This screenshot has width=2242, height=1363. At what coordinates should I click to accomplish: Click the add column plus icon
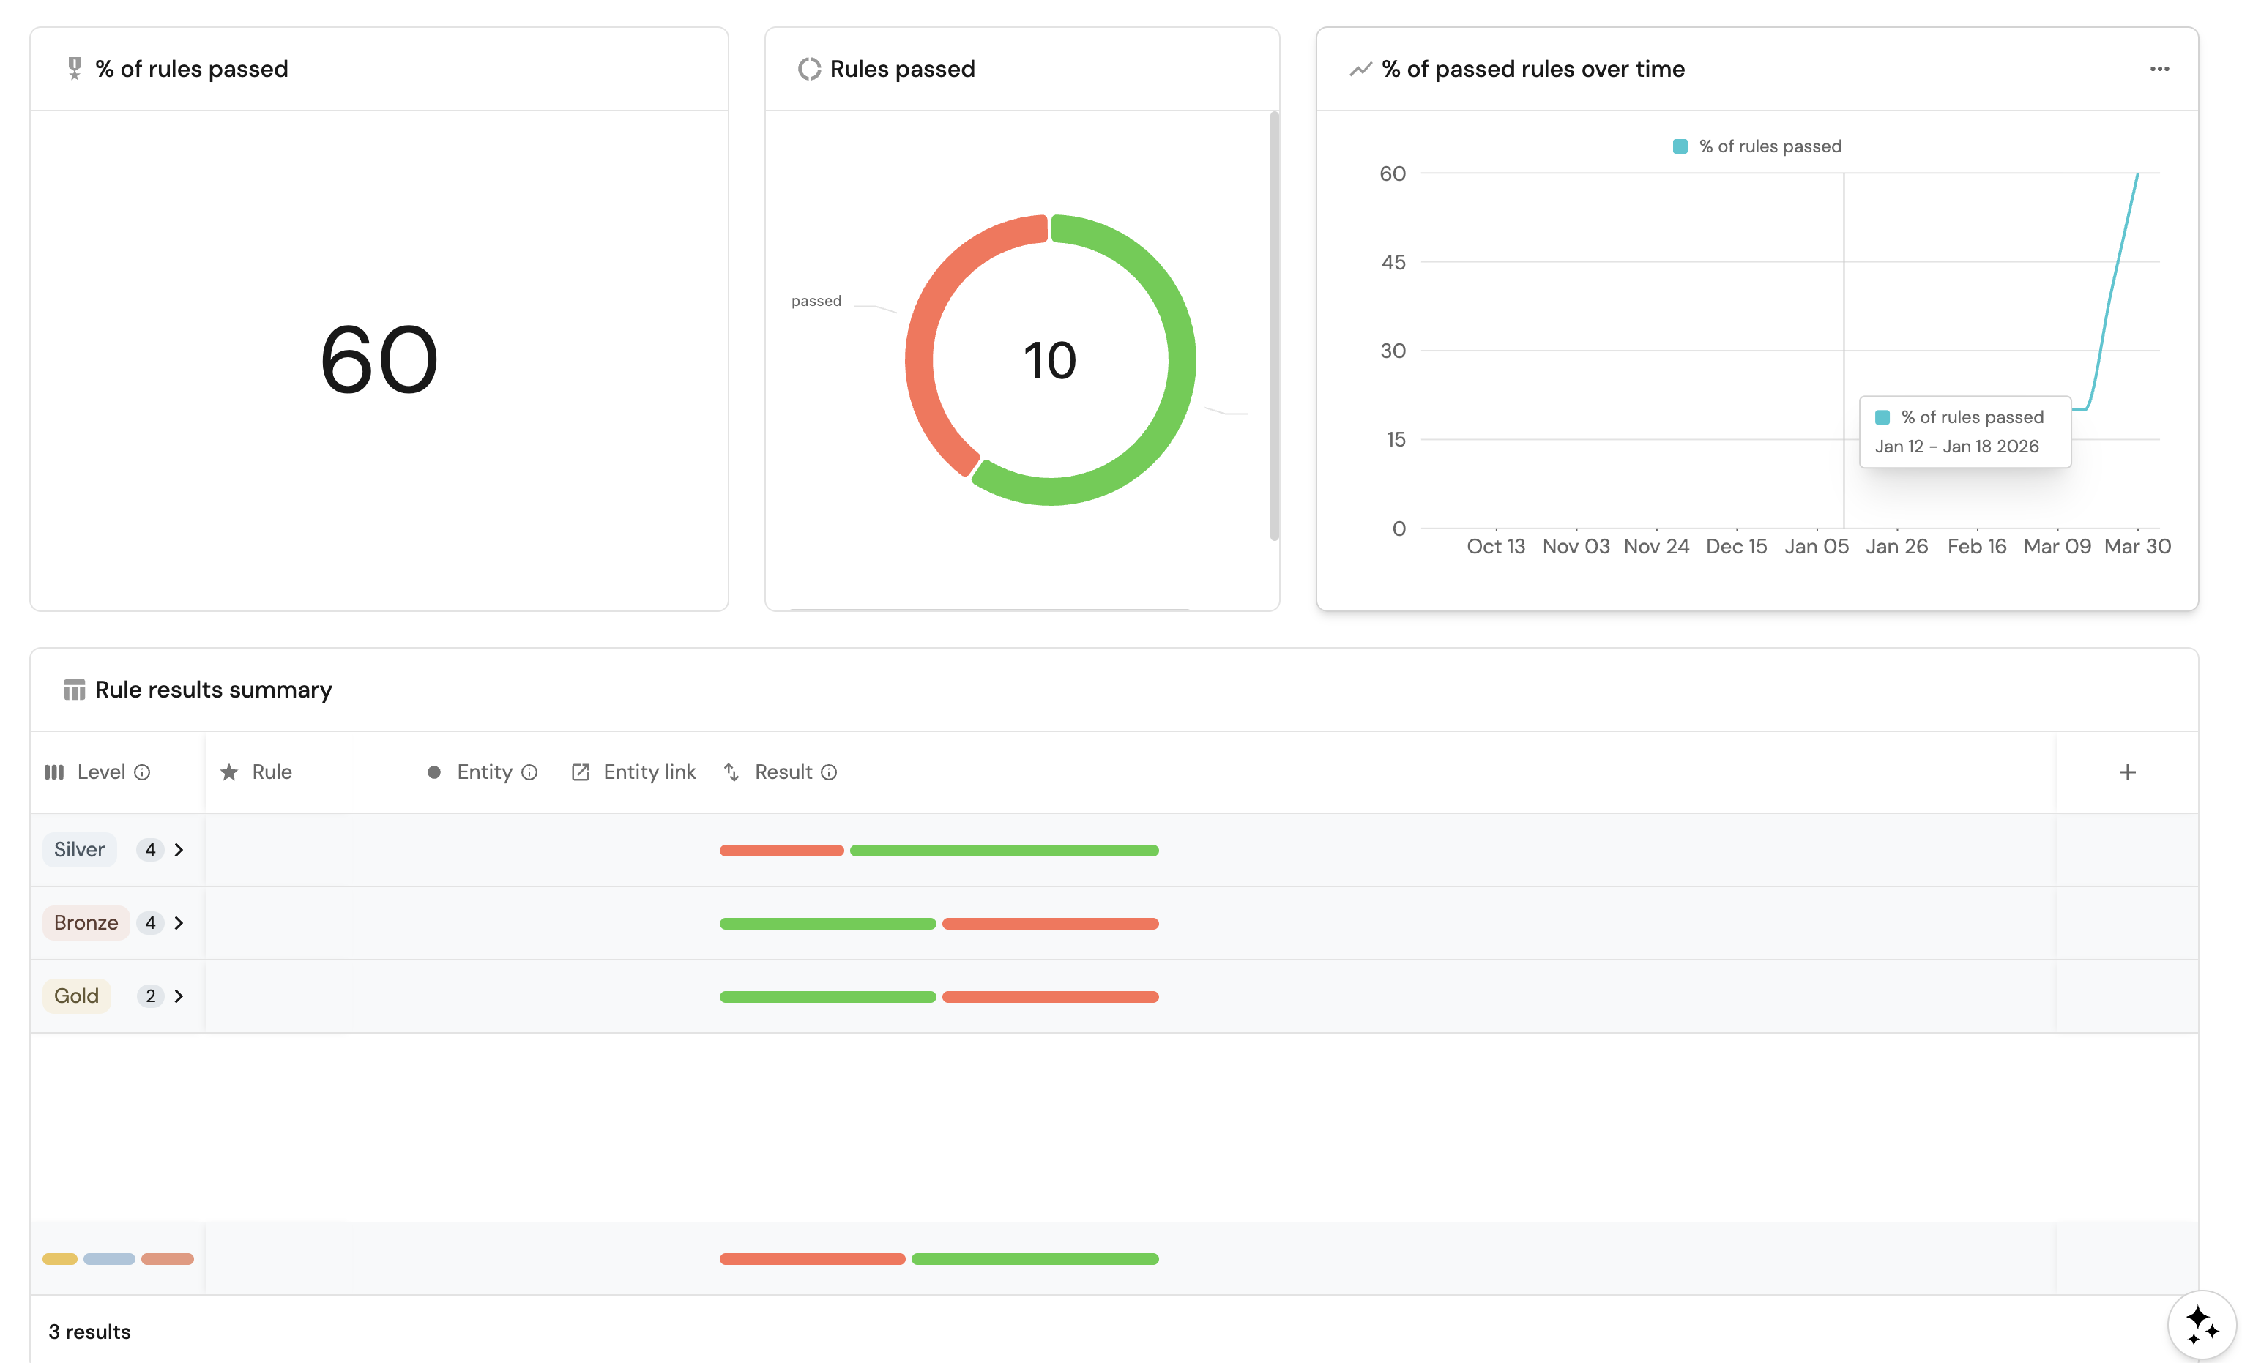click(x=2126, y=772)
